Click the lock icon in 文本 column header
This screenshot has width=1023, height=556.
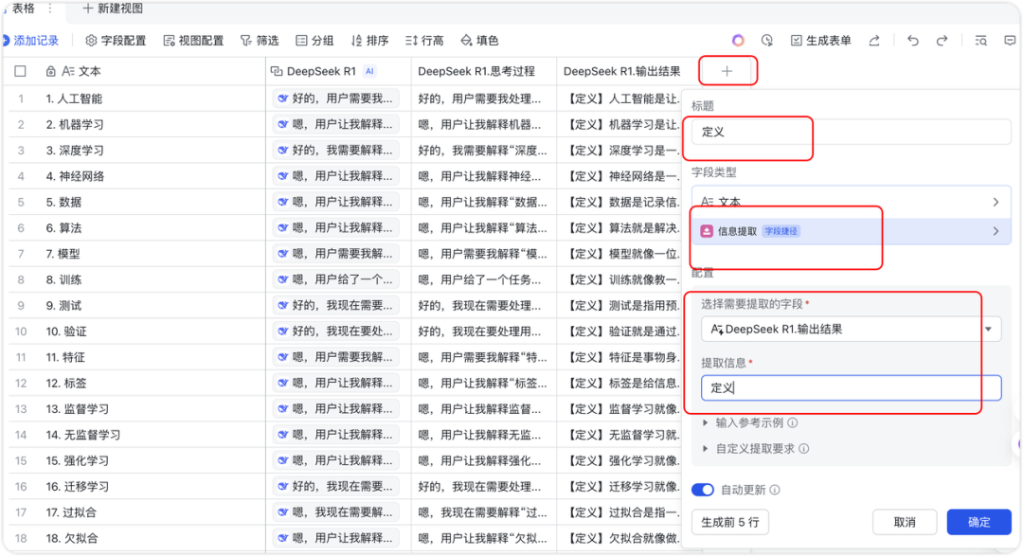coord(50,71)
